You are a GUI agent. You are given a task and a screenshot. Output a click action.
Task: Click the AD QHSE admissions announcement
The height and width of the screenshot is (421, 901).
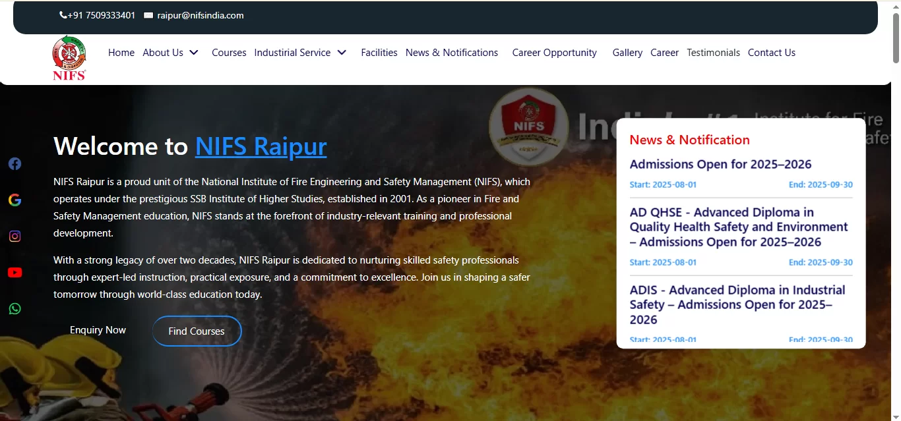[739, 227]
